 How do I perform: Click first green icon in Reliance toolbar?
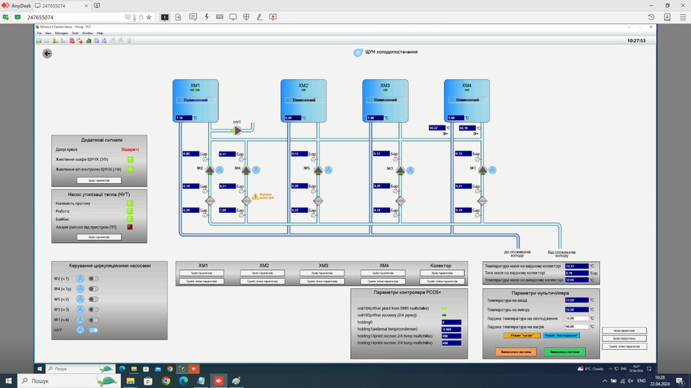38,40
